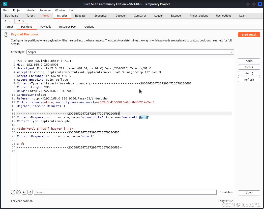Open the User options tab
Image resolution: width=264 pixels, height=209 pixels.
[224, 16]
